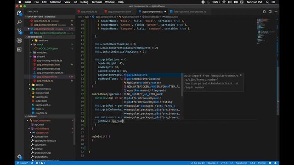This screenshot has width=294, height=165.
Task: Collapse the Open Editors section
Action: [x=50, y=16]
